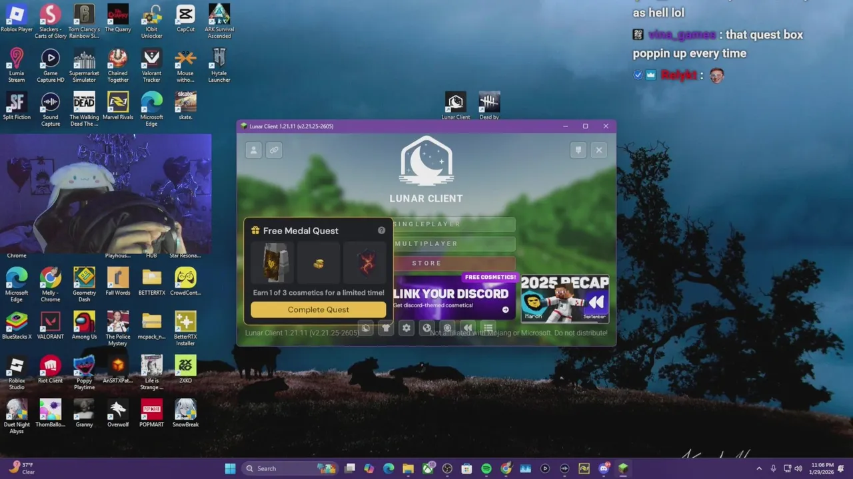Image resolution: width=853 pixels, height=479 pixels.
Task: Open Hytale Launcher desktop icon
Action: click(x=219, y=65)
